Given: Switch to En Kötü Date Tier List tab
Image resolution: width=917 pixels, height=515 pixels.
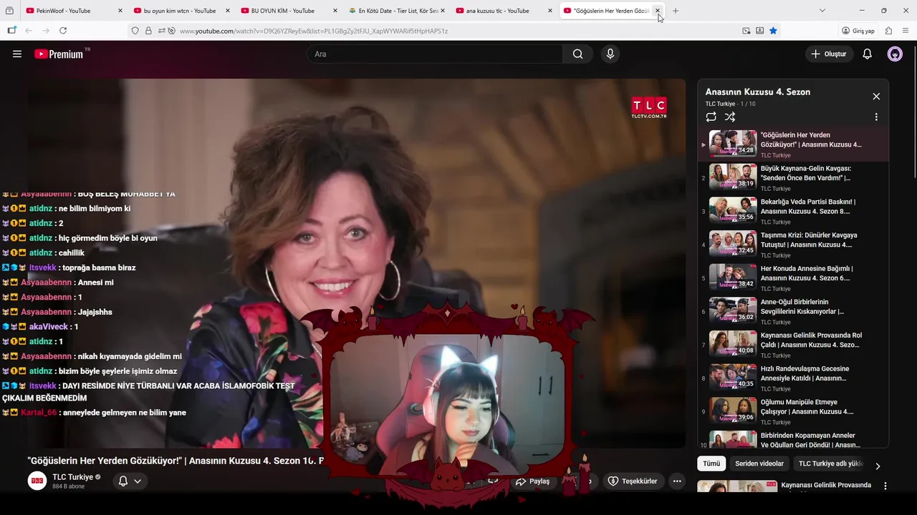Looking at the screenshot, I should [x=397, y=11].
